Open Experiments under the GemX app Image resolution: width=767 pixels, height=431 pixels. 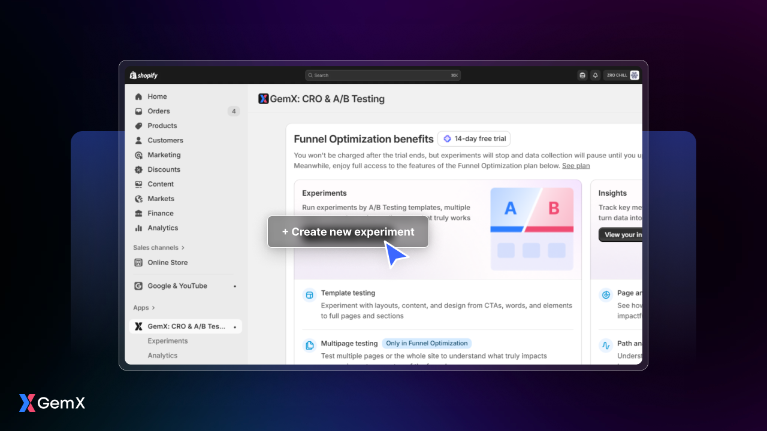[x=168, y=341]
